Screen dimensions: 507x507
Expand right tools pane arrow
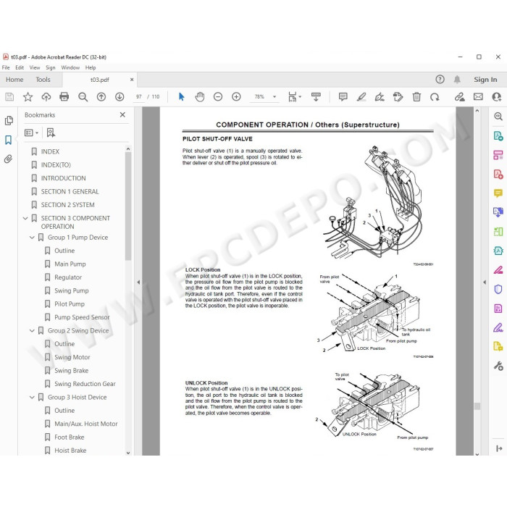click(485, 282)
